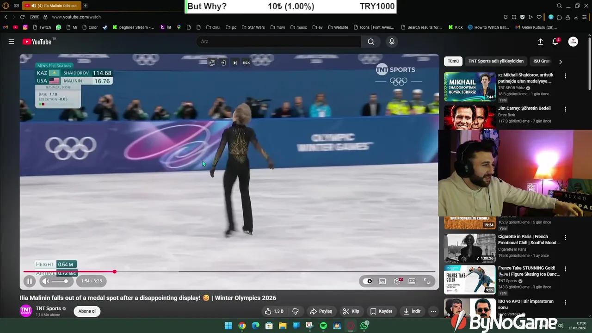The image size is (592, 333).
Task: Open WhatsApp from the taskbar
Action: click(364, 326)
